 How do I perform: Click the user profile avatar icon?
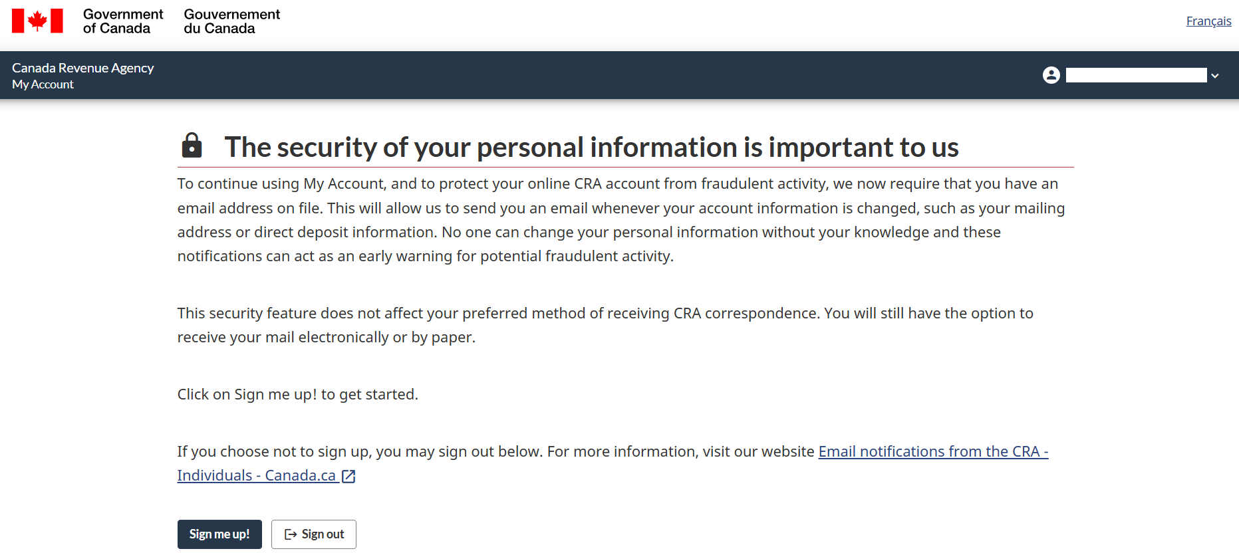(x=1051, y=75)
